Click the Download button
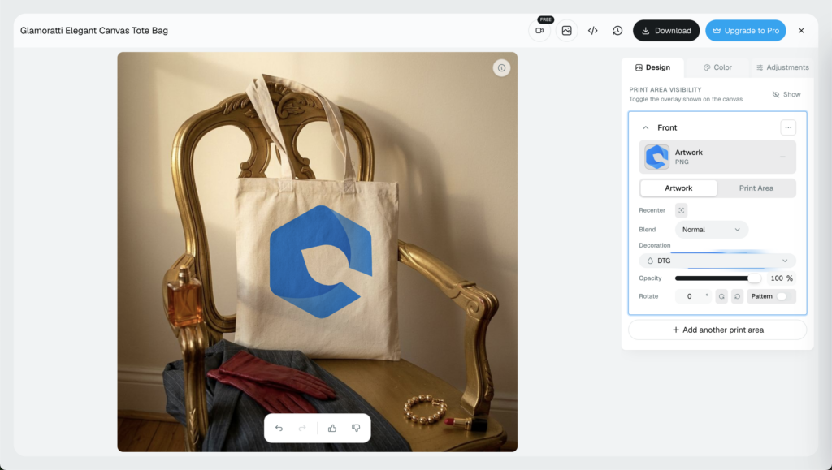832x470 pixels. click(x=666, y=31)
